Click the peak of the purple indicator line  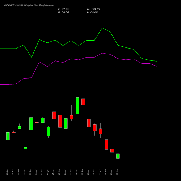102,53
